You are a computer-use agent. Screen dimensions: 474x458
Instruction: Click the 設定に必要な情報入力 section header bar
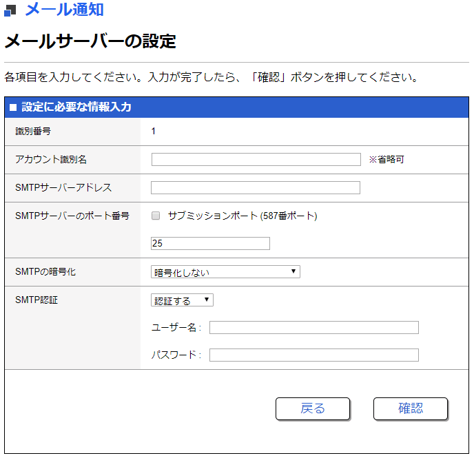click(236, 107)
